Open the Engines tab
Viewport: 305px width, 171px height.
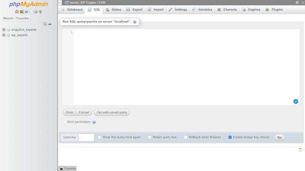251,10
